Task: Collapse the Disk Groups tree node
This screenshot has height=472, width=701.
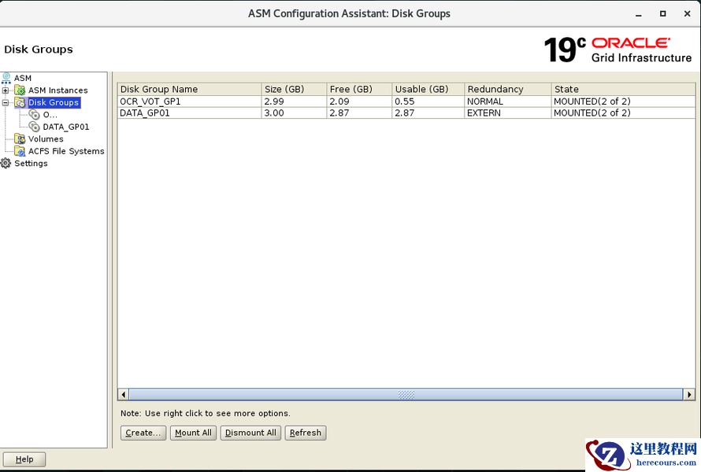Action: (x=6, y=102)
